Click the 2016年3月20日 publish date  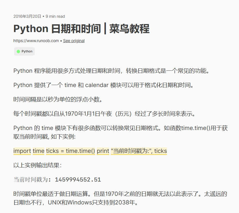point(27,16)
